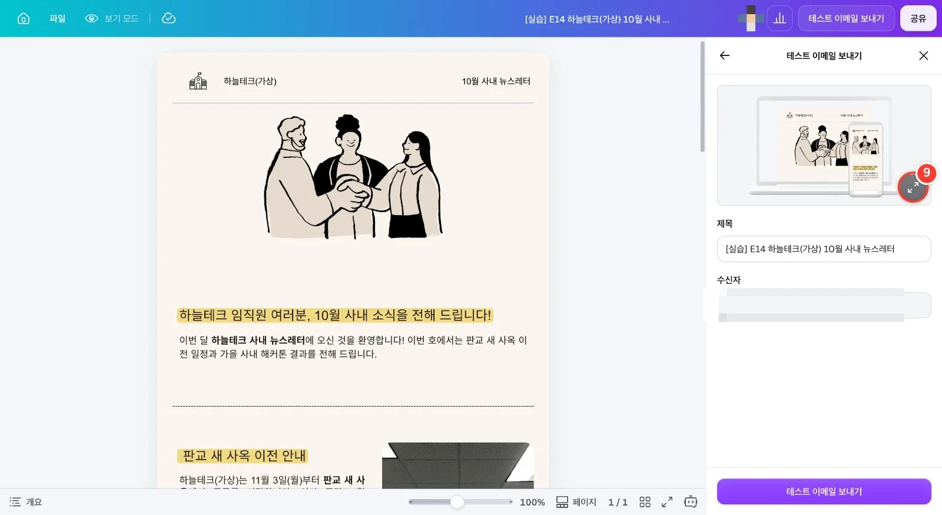942x515 pixels.
Task: Open the analytics bar chart icon
Action: [780, 18]
